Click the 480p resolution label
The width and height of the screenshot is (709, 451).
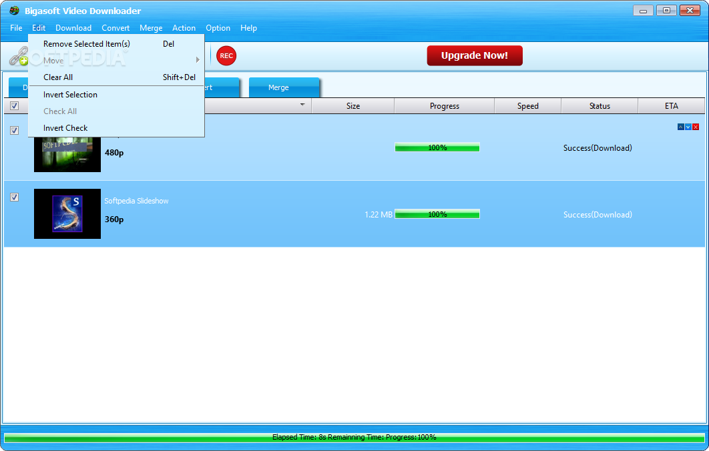point(114,153)
